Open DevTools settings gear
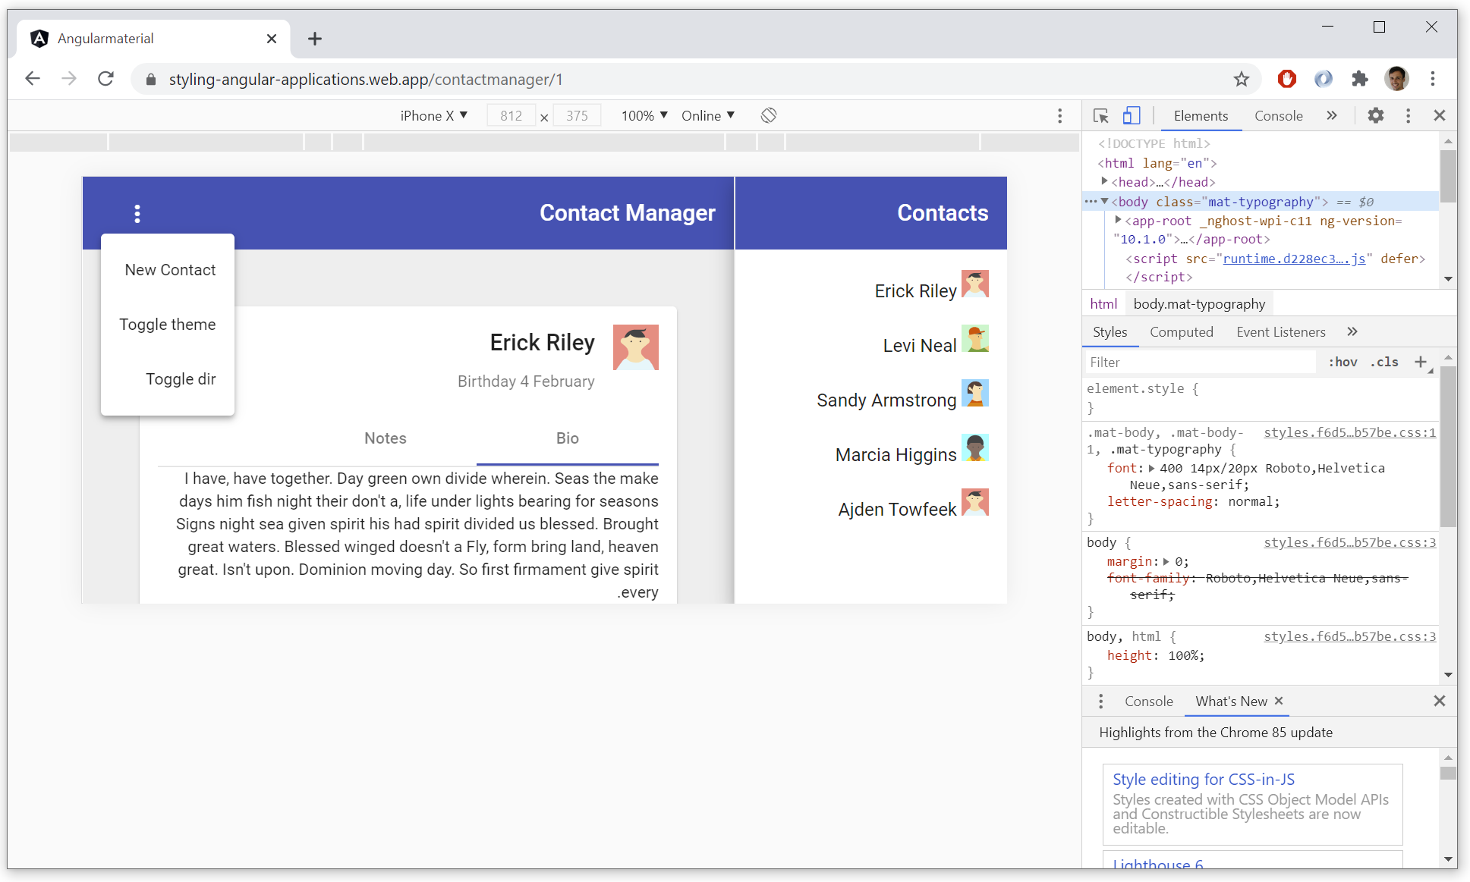The image size is (1470, 882). pyautogui.click(x=1375, y=115)
